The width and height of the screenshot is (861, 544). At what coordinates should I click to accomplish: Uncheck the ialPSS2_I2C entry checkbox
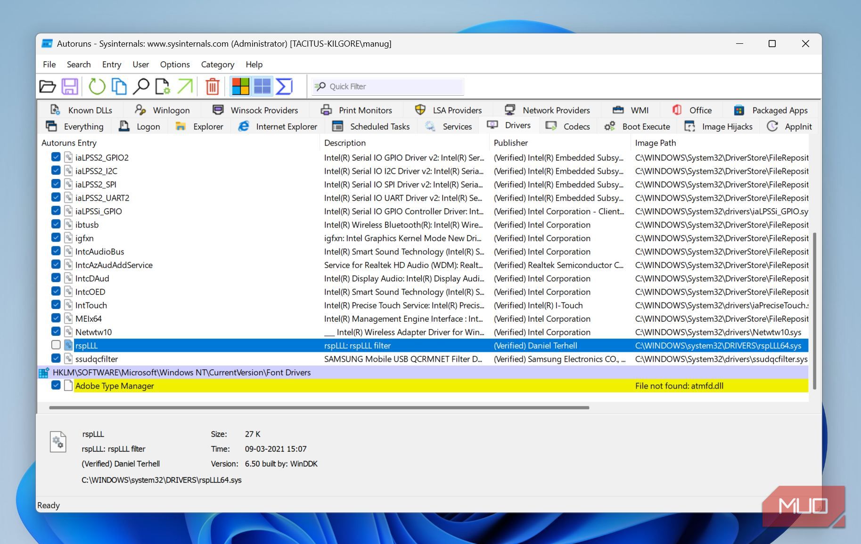tap(56, 171)
